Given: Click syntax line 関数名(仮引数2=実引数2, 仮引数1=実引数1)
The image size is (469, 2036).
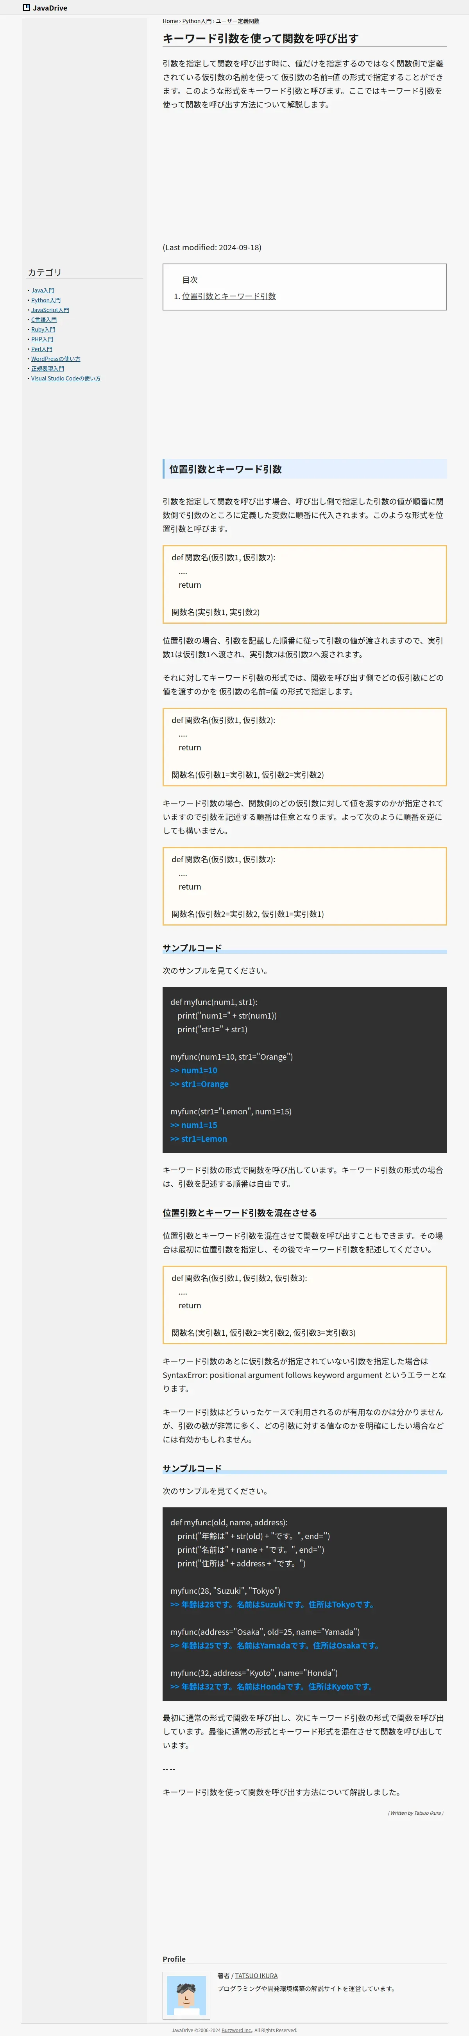Looking at the screenshot, I should coord(247,914).
